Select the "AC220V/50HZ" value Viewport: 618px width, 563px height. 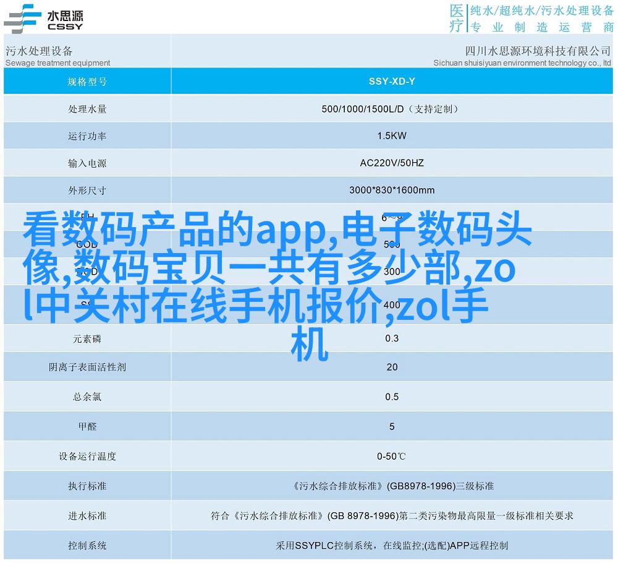click(392, 163)
